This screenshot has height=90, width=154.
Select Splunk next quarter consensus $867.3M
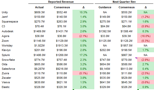click(x=126, y=55)
